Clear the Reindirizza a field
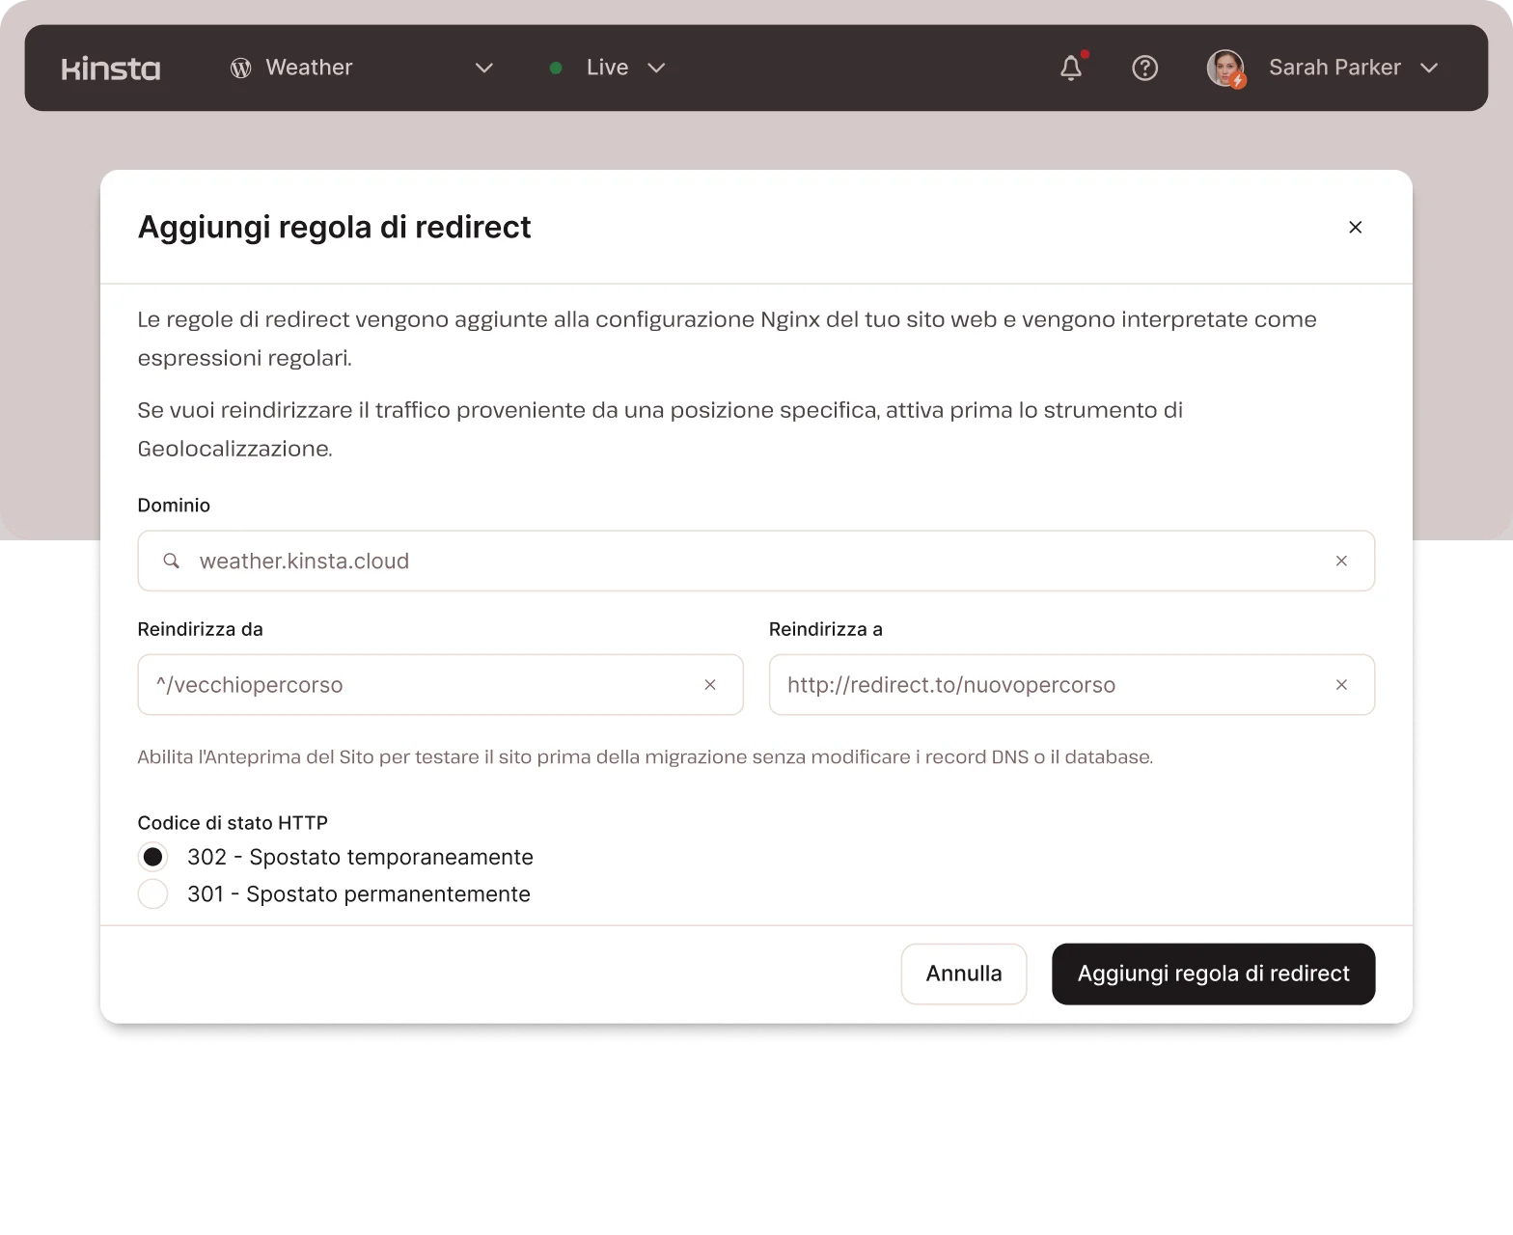1513x1235 pixels. coord(1341,685)
